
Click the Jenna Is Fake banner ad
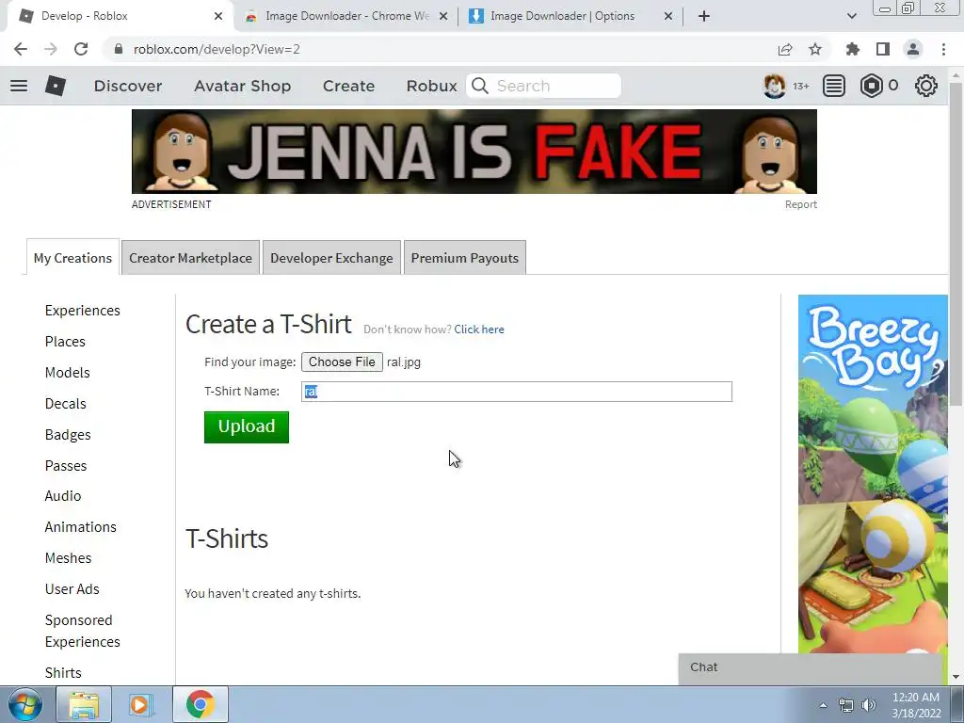(474, 152)
